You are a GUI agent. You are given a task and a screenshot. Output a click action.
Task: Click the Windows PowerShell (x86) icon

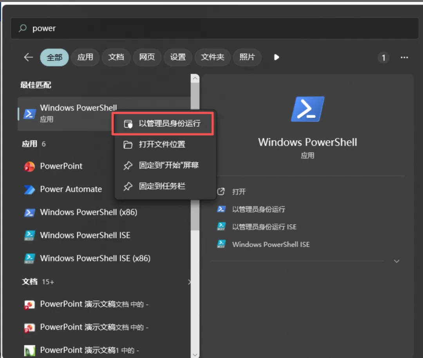[29, 213]
